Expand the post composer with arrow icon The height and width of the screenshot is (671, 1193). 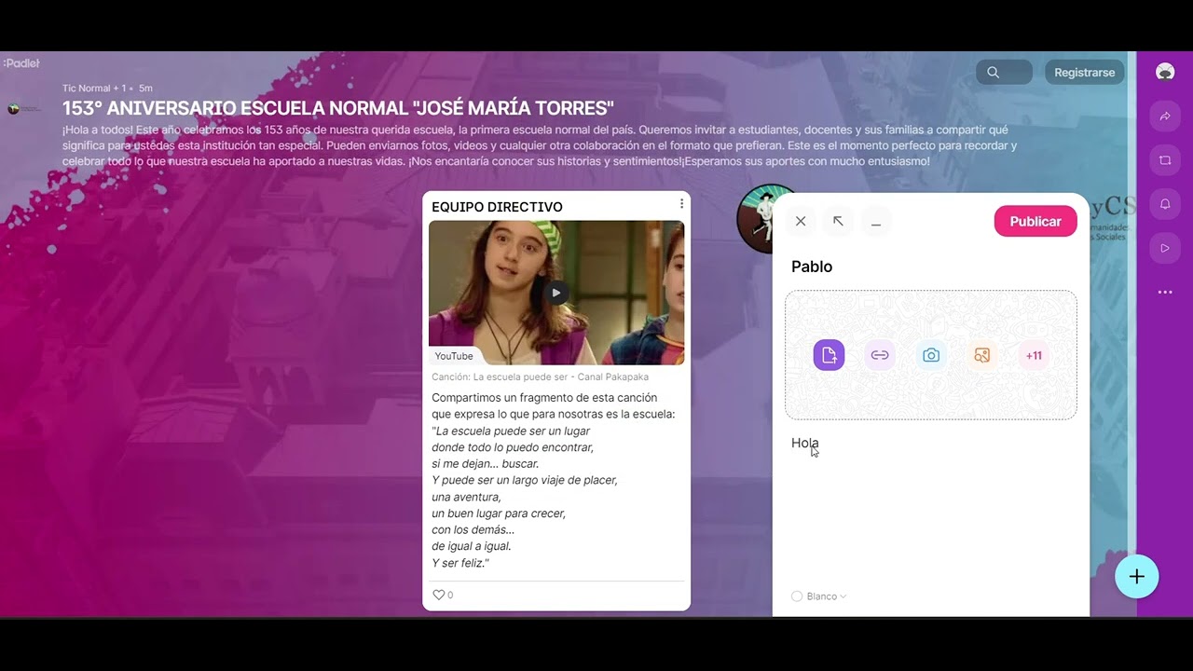[838, 222]
